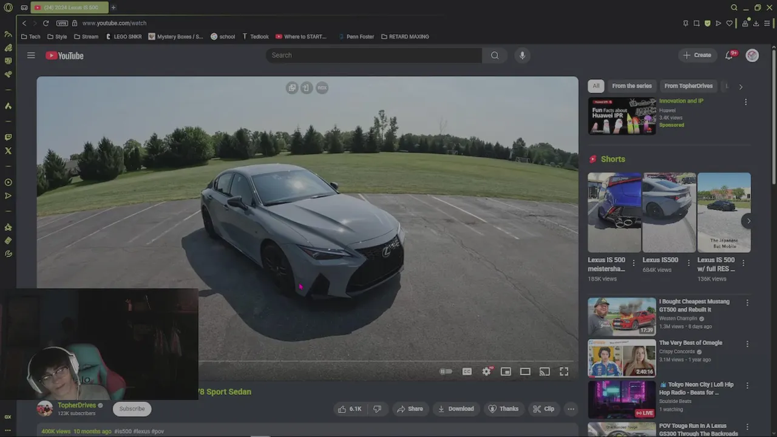The height and width of the screenshot is (437, 777).
Task: Cast the video using the cast icon
Action: click(545, 371)
